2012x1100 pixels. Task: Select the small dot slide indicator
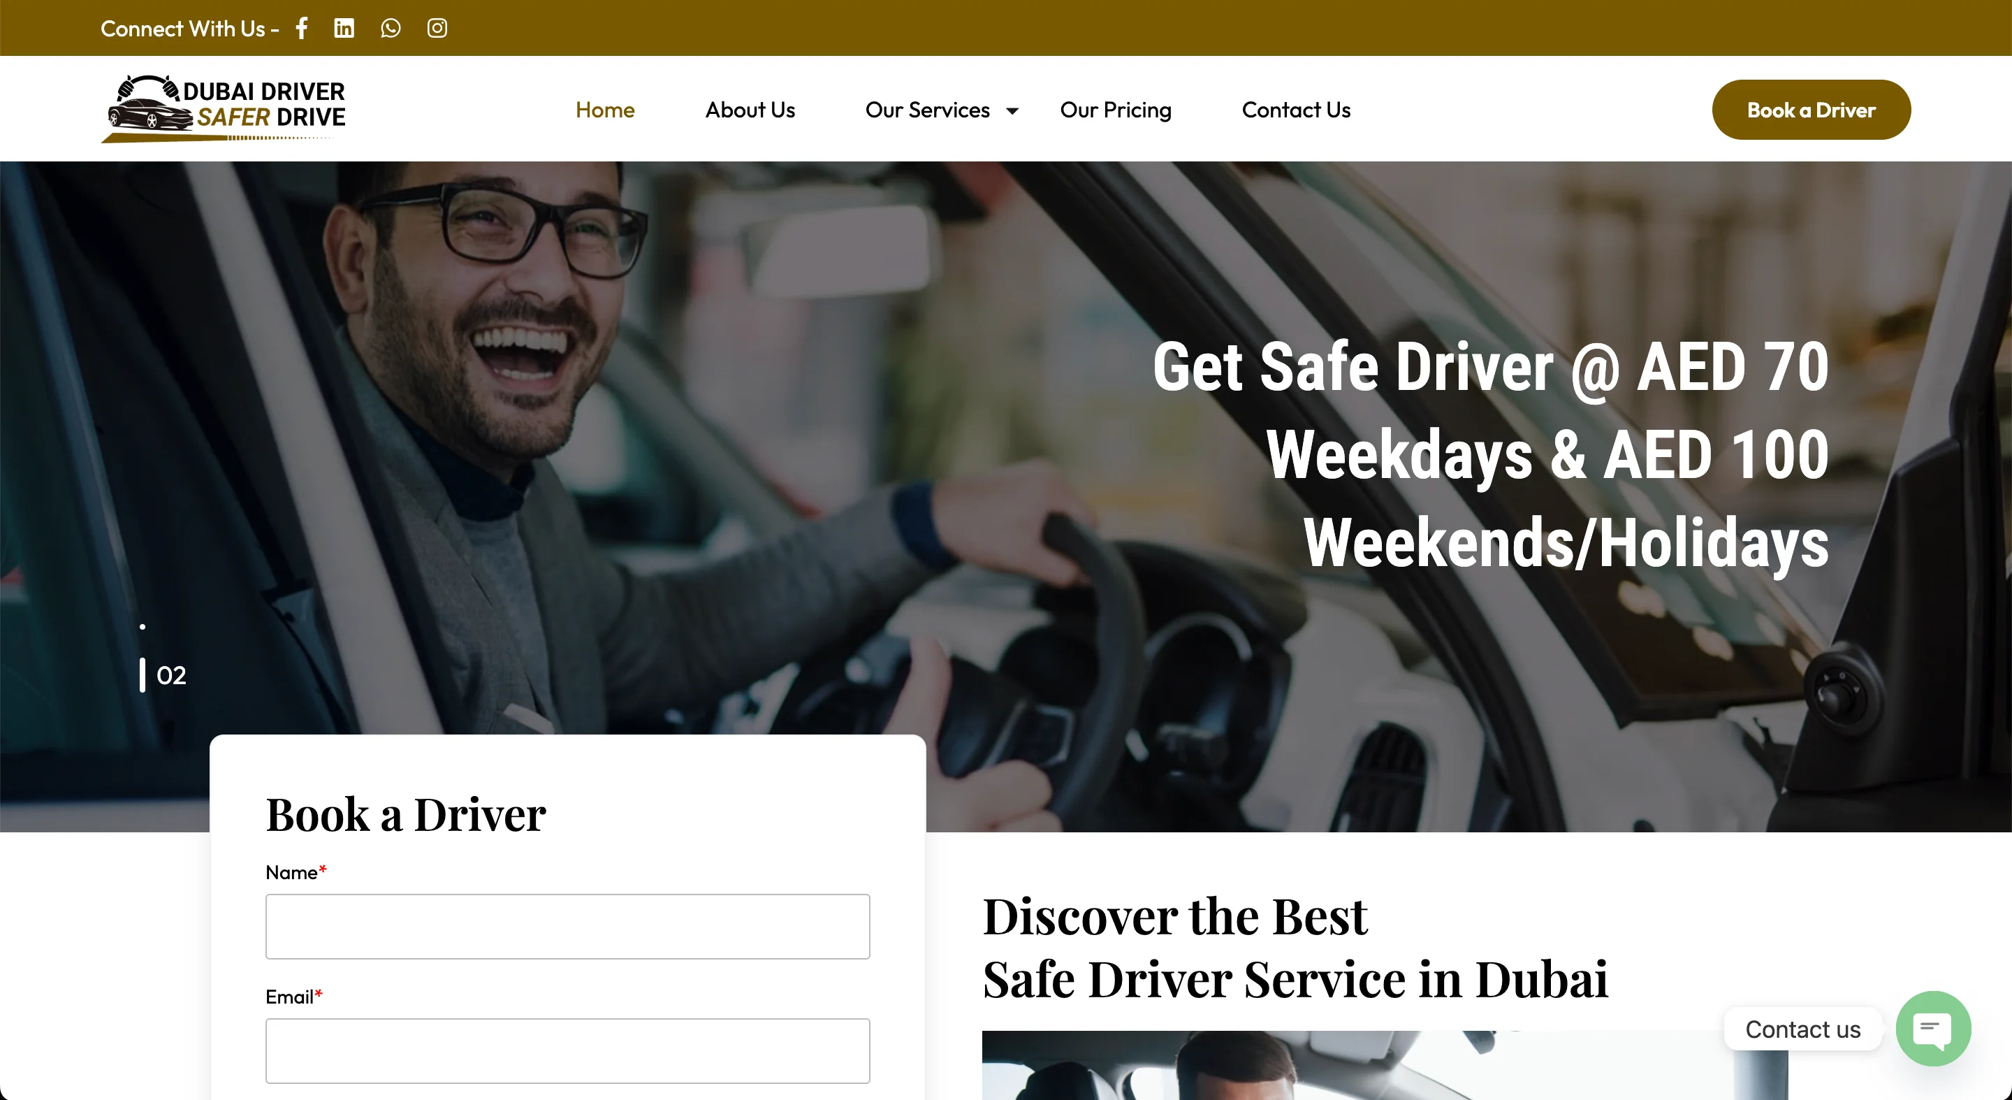[x=142, y=627]
